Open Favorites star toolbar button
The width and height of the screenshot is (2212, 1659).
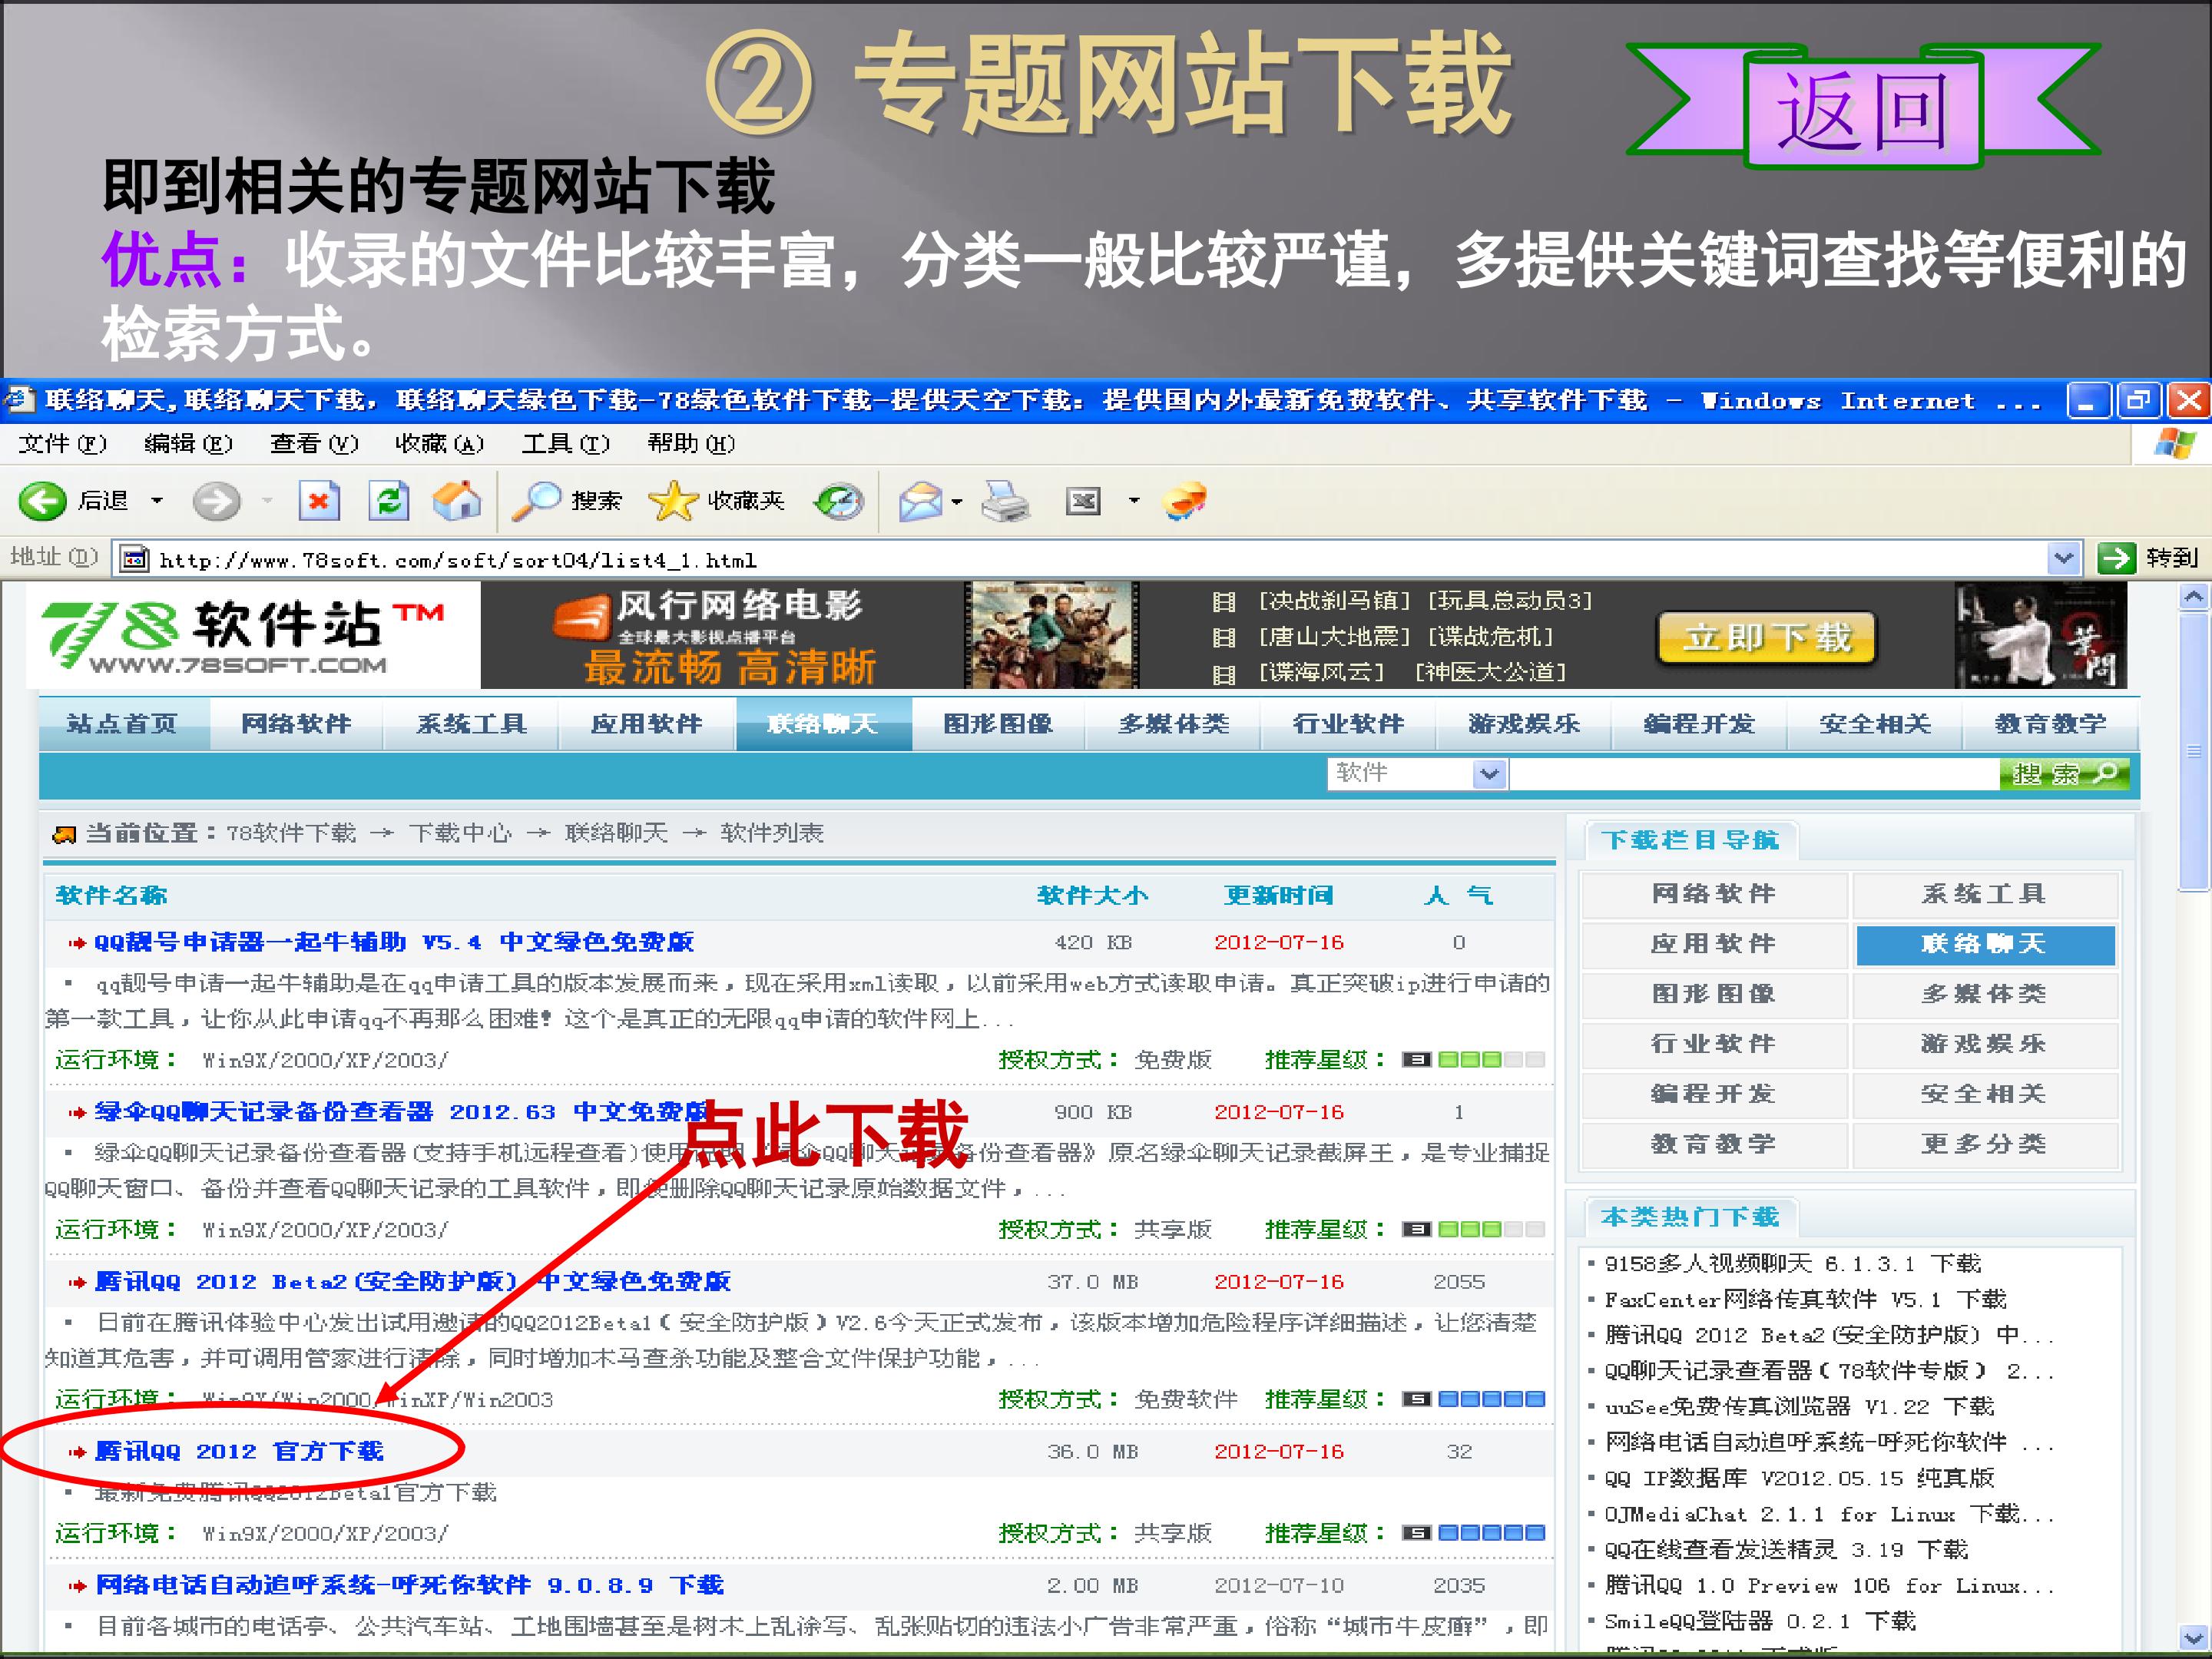(x=716, y=500)
